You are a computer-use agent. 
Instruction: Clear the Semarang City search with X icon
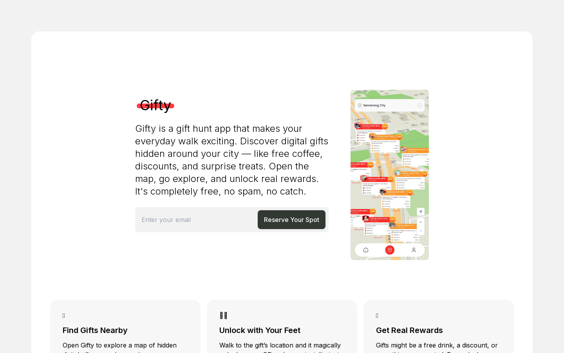pyautogui.click(x=419, y=106)
